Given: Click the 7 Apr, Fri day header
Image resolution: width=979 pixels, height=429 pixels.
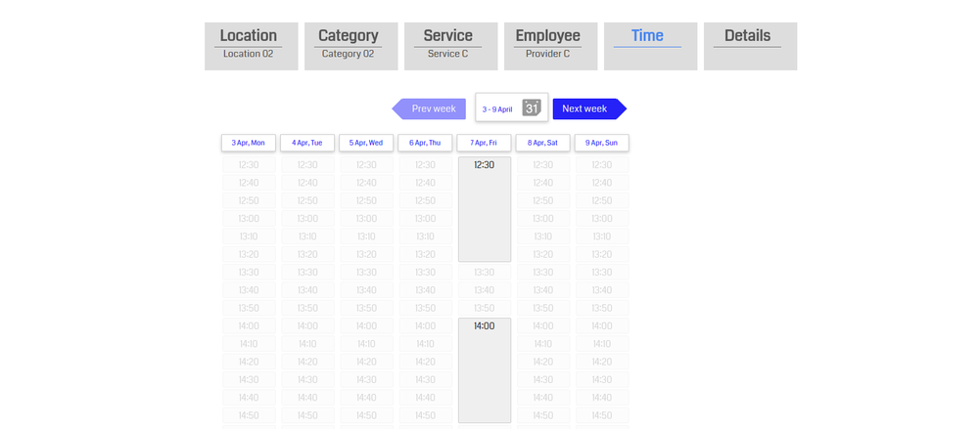Looking at the screenshot, I should coord(484,143).
